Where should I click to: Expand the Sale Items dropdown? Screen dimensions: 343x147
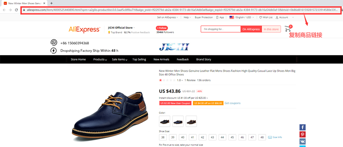click(120, 60)
